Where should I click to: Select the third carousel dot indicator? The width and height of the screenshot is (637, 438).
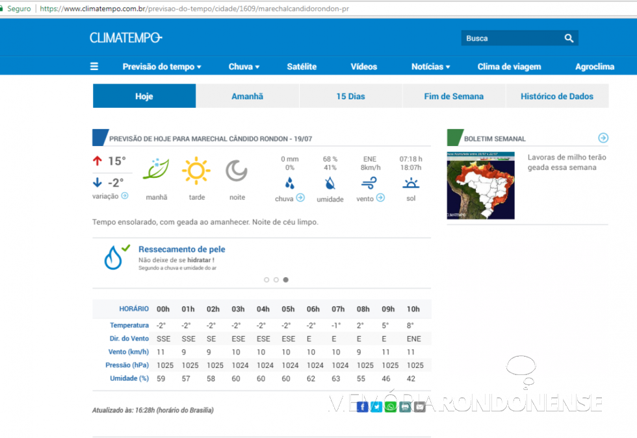pyautogui.click(x=285, y=280)
